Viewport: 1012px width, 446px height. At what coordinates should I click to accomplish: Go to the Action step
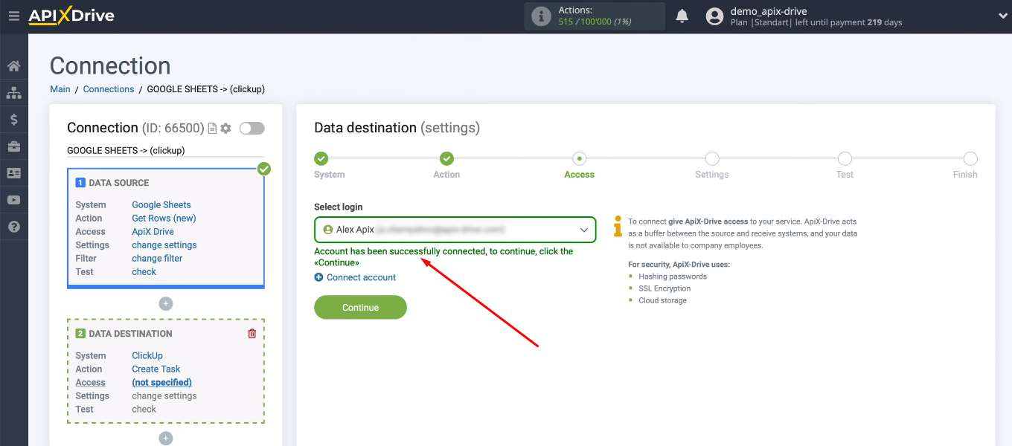pyautogui.click(x=446, y=158)
